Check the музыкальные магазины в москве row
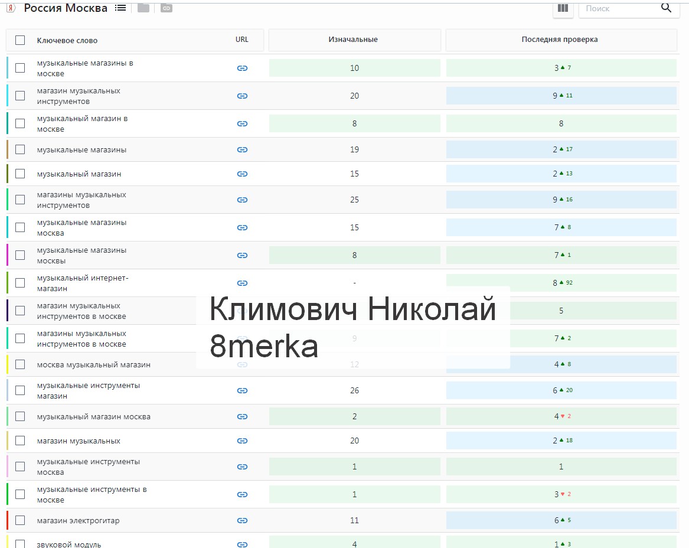This screenshot has width=689, height=548. [x=20, y=68]
